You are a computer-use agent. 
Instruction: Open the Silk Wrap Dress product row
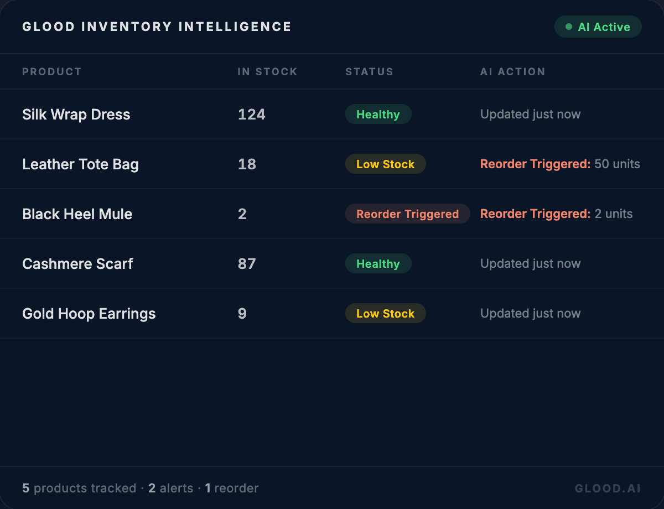coord(332,114)
